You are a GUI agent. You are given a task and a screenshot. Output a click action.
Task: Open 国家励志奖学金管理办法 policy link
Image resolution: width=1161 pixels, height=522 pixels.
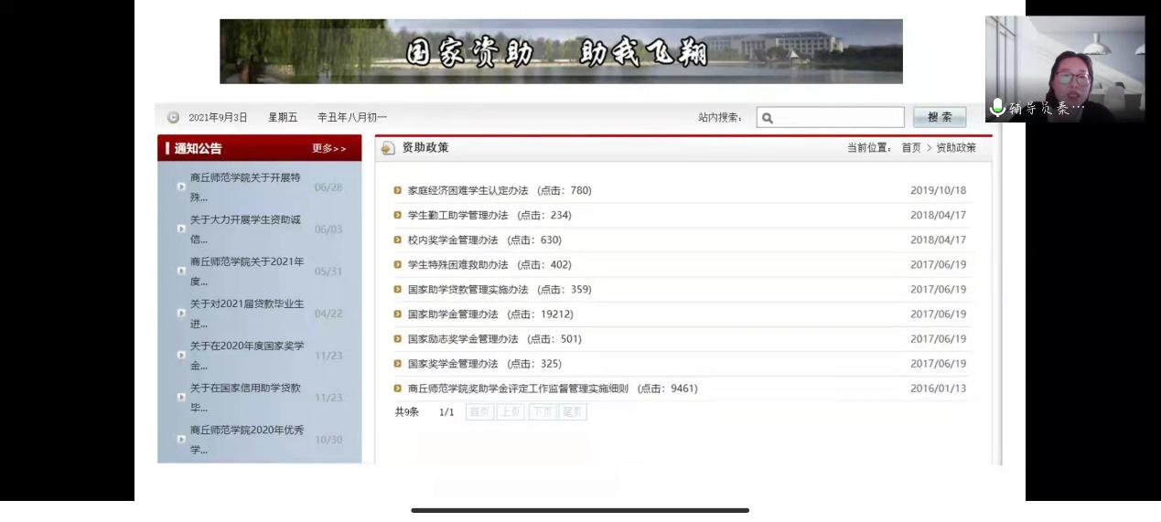[462, 339]
